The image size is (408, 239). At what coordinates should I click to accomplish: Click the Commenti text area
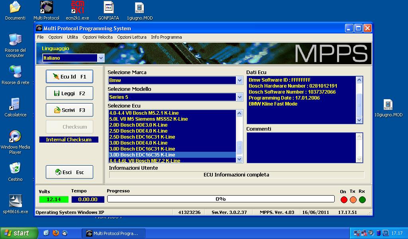pos(301,148)
